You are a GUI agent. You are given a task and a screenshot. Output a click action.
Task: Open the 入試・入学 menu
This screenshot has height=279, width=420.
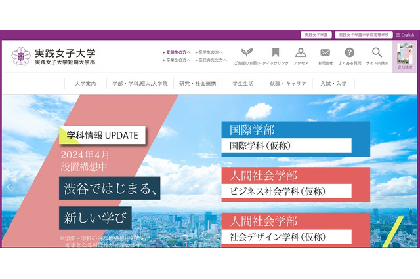pyautogui.click(x=333, y=84)
